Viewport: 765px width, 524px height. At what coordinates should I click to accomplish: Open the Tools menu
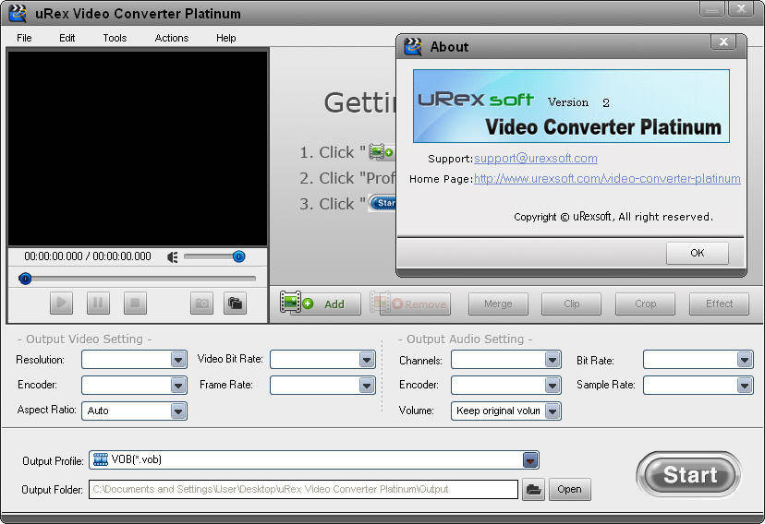tap(115, 38)
